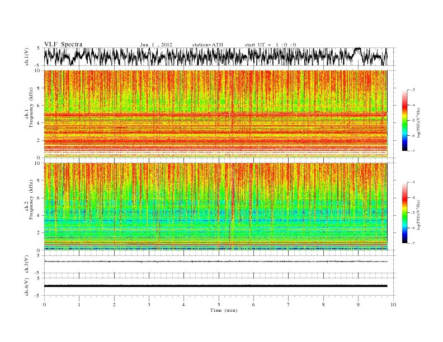Click the ch.1 voltage waveform trace
This screenshot has height=342, width=443.
tap(215, 56)
